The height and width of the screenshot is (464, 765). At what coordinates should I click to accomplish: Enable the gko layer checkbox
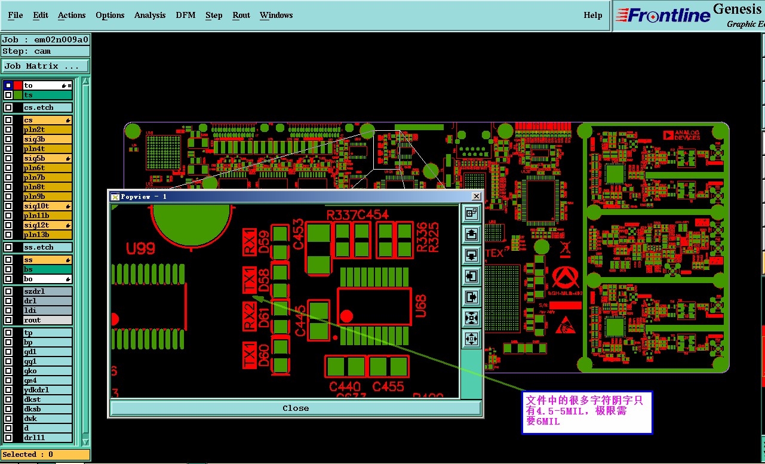click(8, 371)
